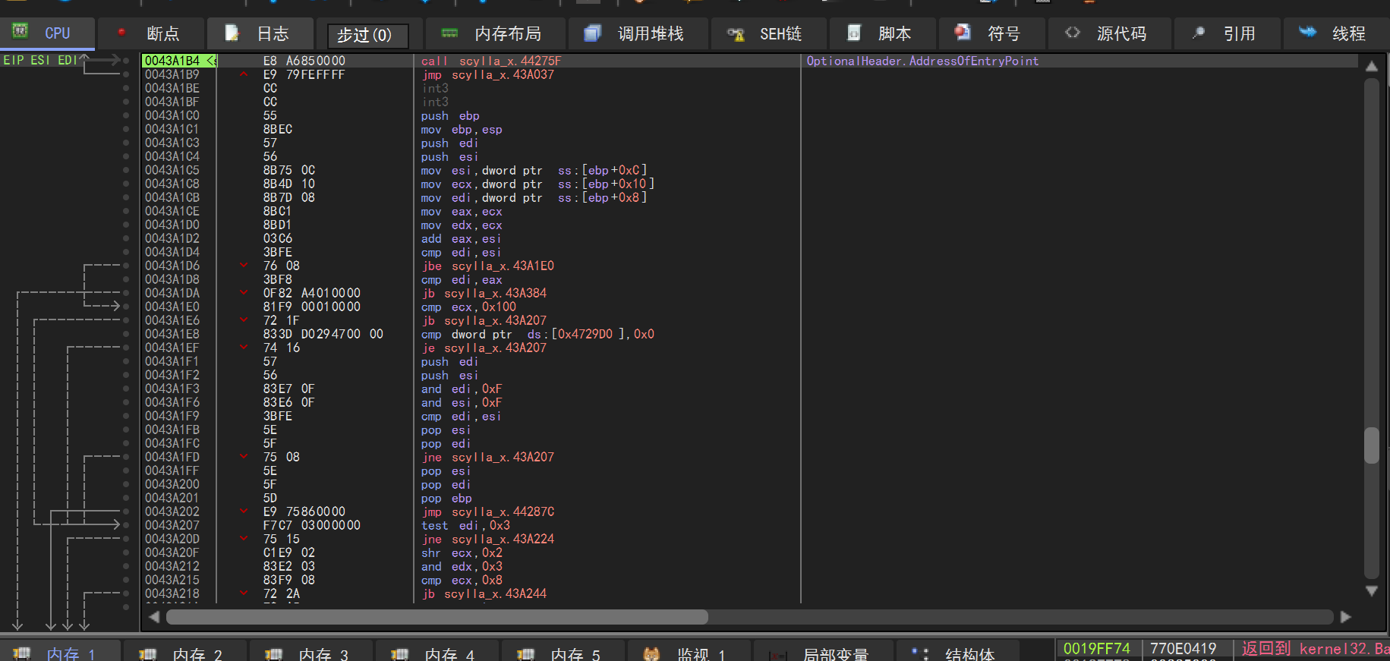Click the '返回到 kernel32' stack comment
The width and height of the screenshot is (1390, 661).
pos(1316,648)
